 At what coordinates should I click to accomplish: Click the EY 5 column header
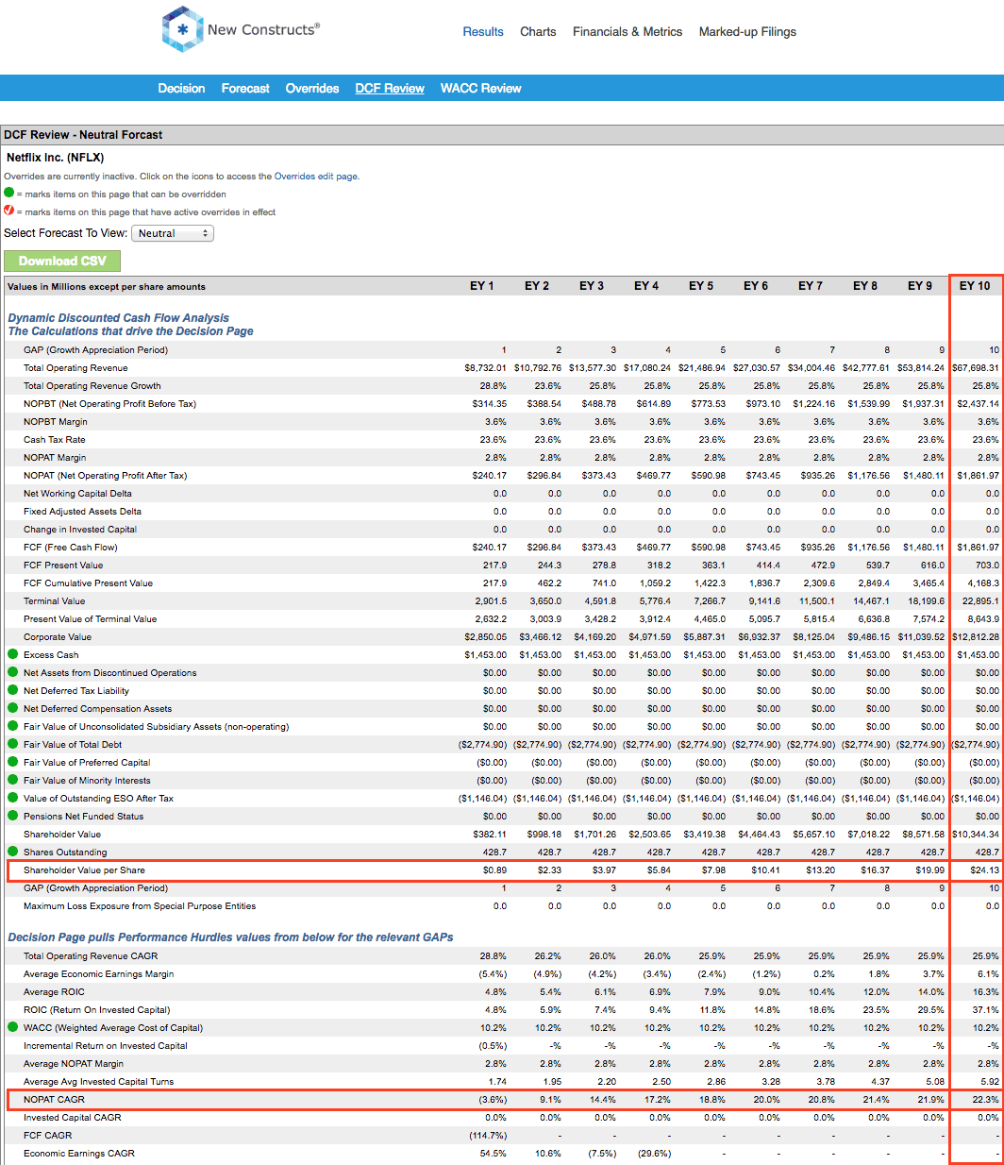701,286
